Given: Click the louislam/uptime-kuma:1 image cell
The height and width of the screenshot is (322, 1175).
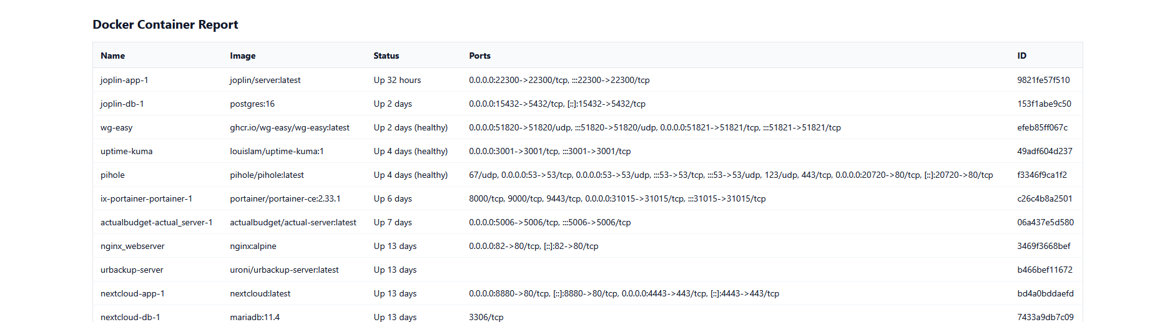Looking at the screenshot, I should (x=277, y=151).
